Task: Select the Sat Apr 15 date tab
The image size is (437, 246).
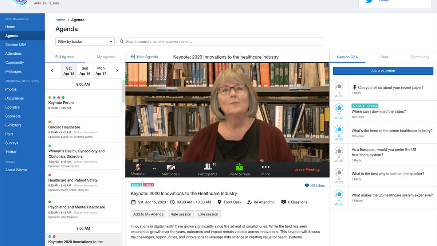Action: click(69, 71)
